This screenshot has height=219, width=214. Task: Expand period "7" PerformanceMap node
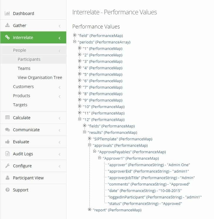pos(80,87)
